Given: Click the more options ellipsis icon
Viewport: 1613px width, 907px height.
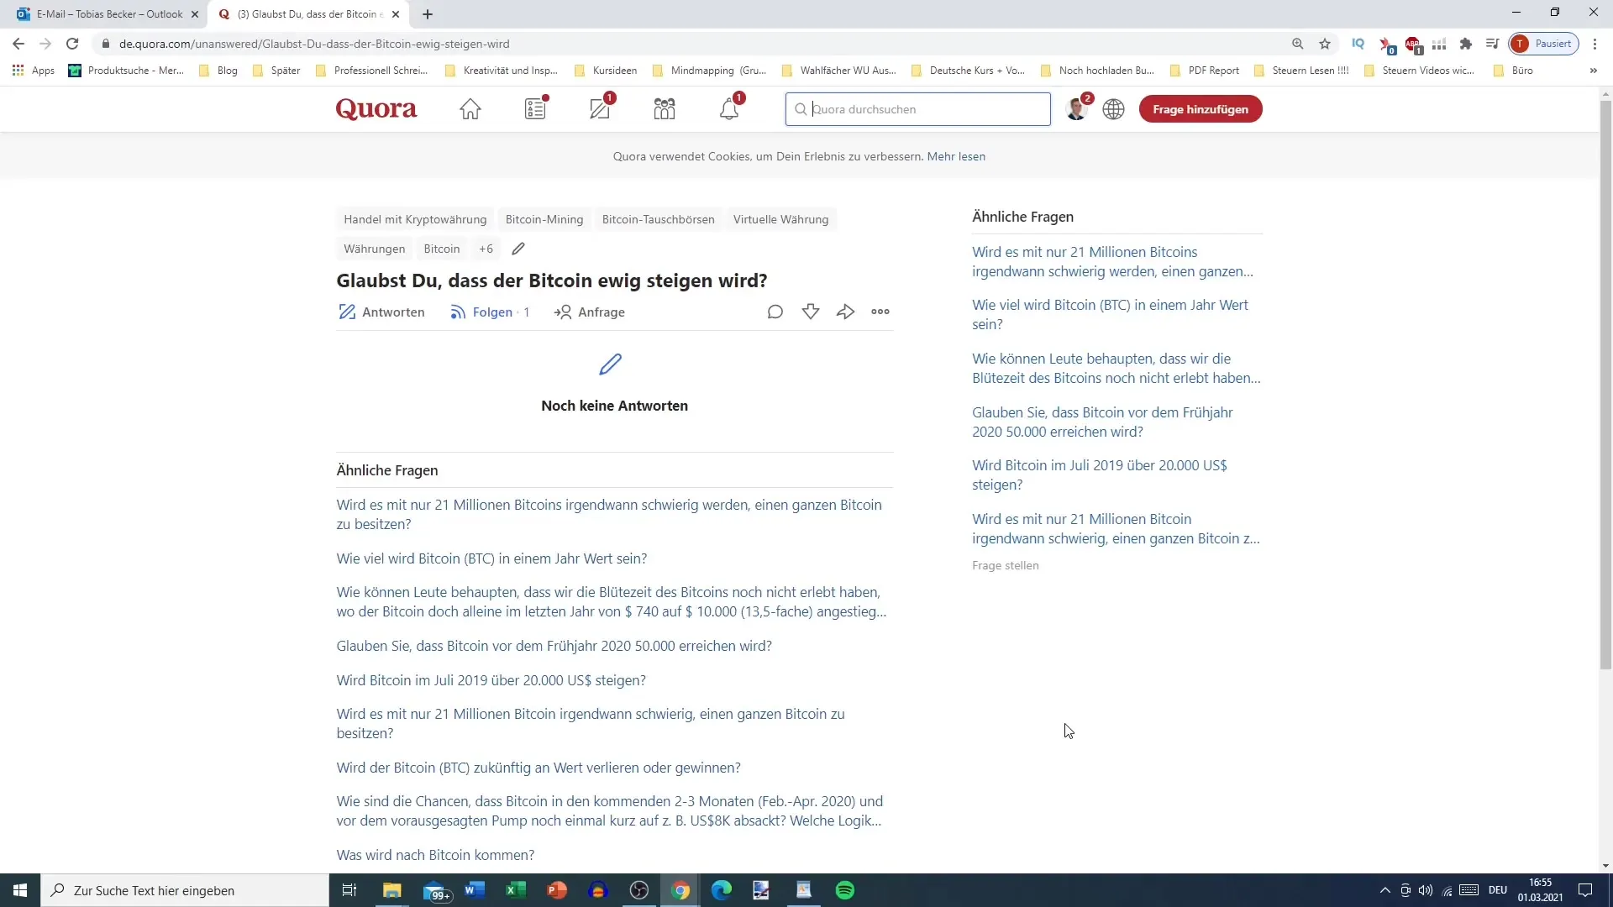Looking at the screenshot, I should tap(880, 312).
